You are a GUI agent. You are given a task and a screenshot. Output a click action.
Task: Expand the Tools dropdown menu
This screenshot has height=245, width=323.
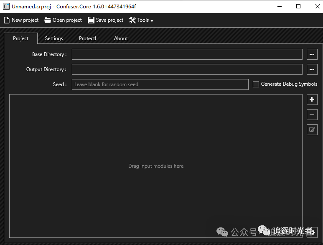(141, 20)
